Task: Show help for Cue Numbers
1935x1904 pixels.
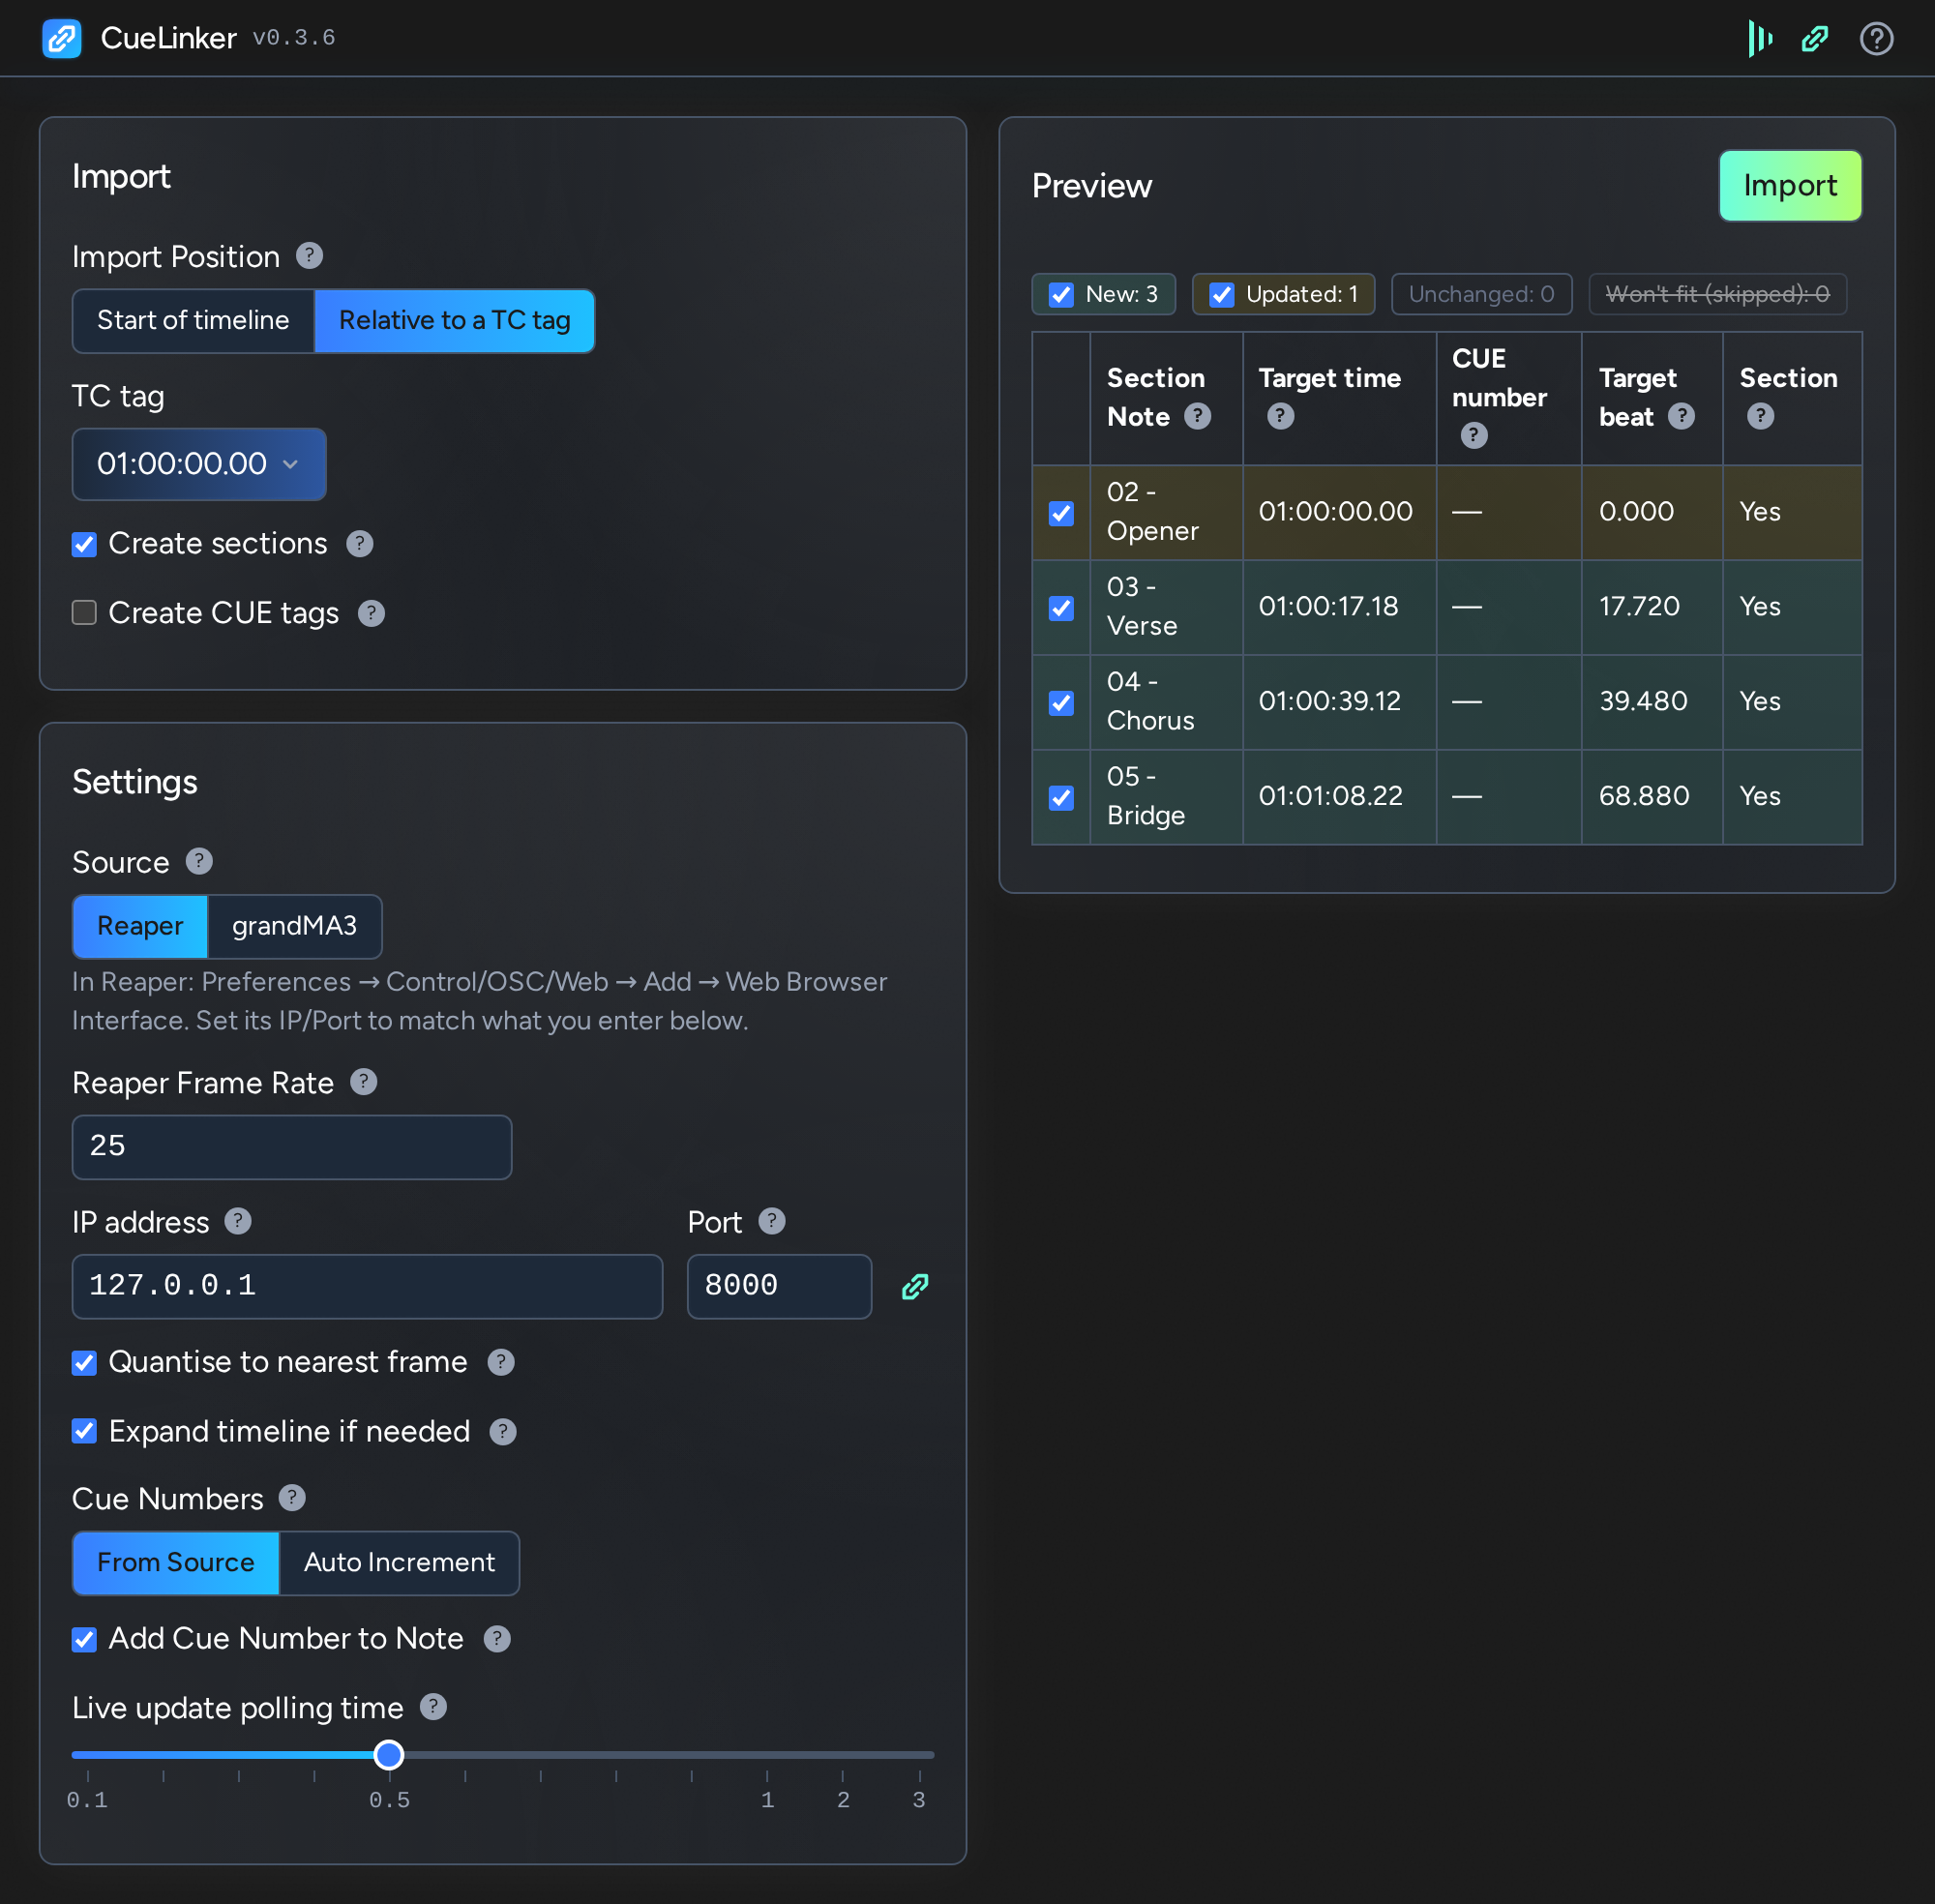Action: (291, 1498)
